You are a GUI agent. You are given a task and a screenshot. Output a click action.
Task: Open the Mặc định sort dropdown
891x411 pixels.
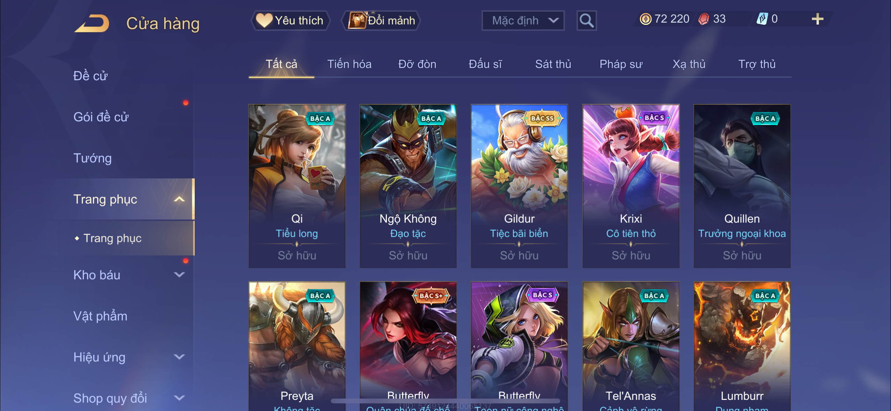[x=523, y=21]
